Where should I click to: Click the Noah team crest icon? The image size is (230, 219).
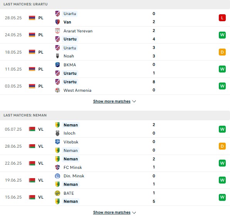coord(57,56)
